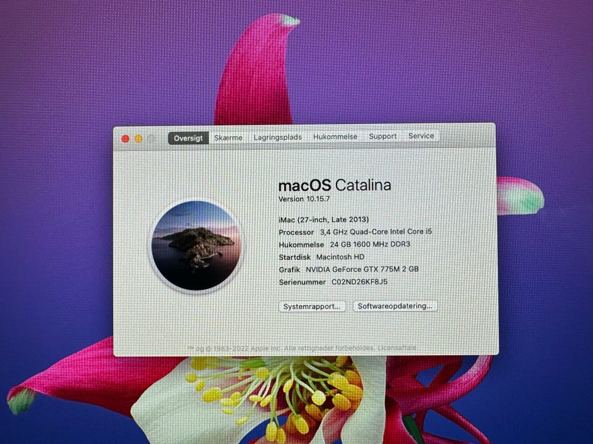Open the Hukommelse tab
593x444 pixels.
point(335,136)
